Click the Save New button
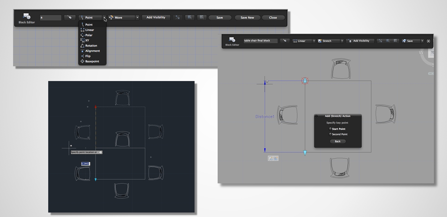 coord(247,18)
